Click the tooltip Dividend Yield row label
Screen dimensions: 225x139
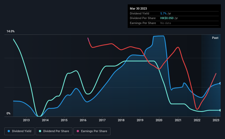point(139,13)
